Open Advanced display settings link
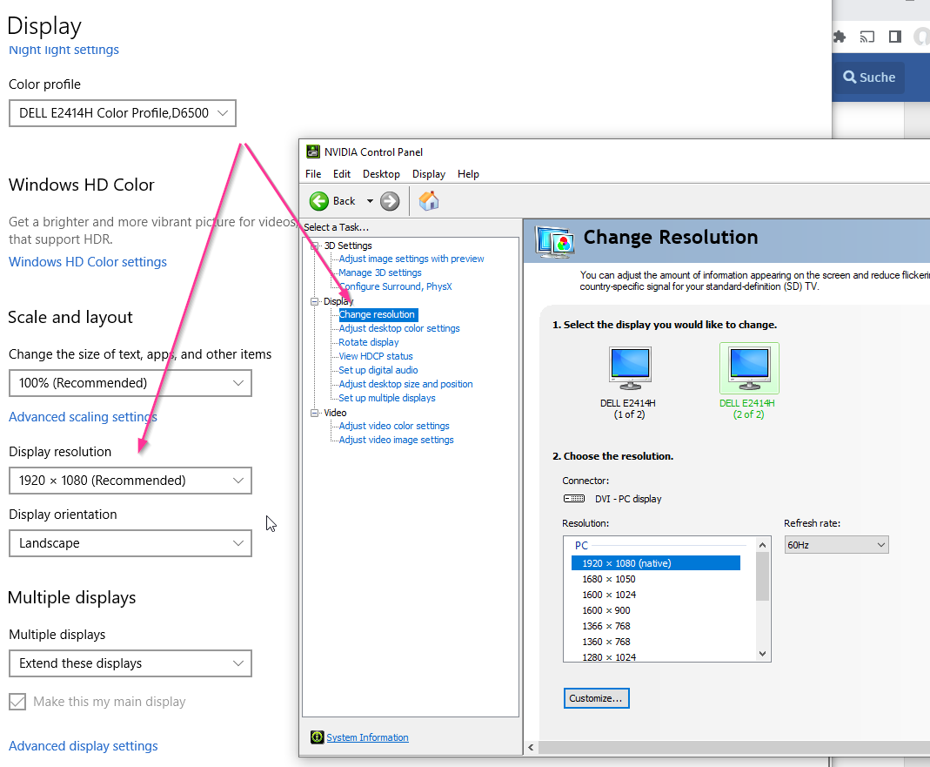 point(83,745)
